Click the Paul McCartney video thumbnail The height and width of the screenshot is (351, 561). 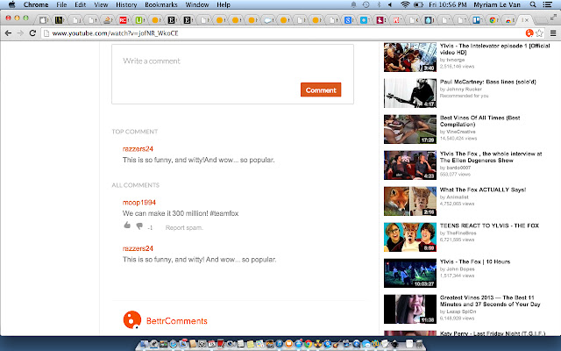[410, 93]
